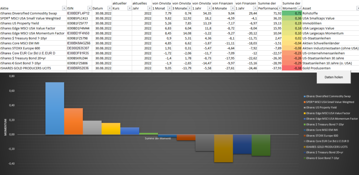The width and height of the screenshot is (359, 175).
Task: Open the aktuelles Jahr filter dropdown
Action: (149, 8)
